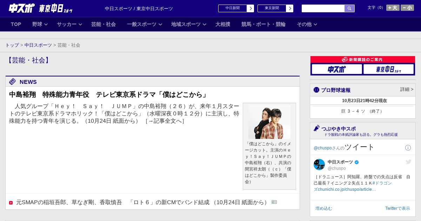The image size is (421, 221).
Task: Open the 中日新聞 link button
Action: (236, 8)
